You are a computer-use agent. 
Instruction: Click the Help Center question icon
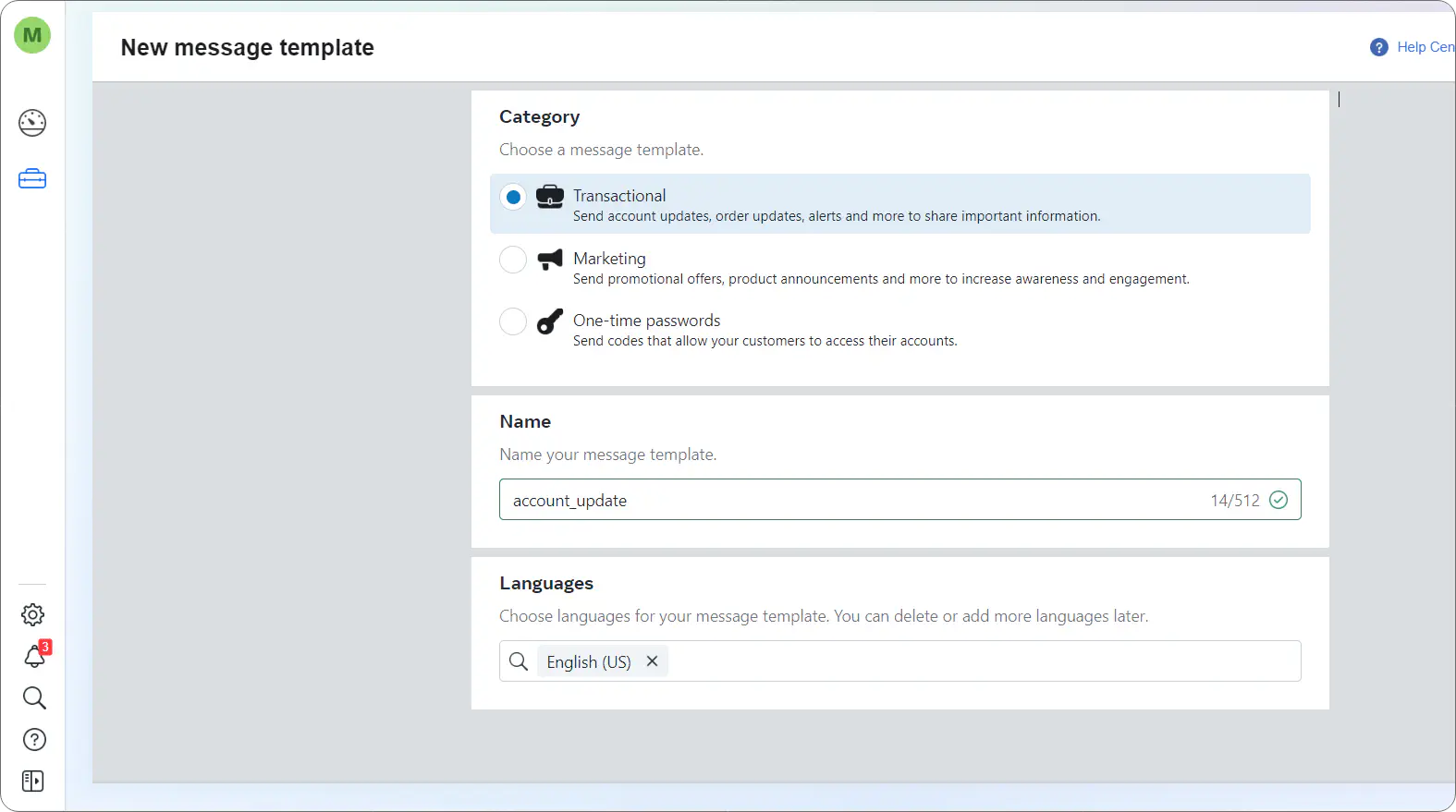(1379, 47)
